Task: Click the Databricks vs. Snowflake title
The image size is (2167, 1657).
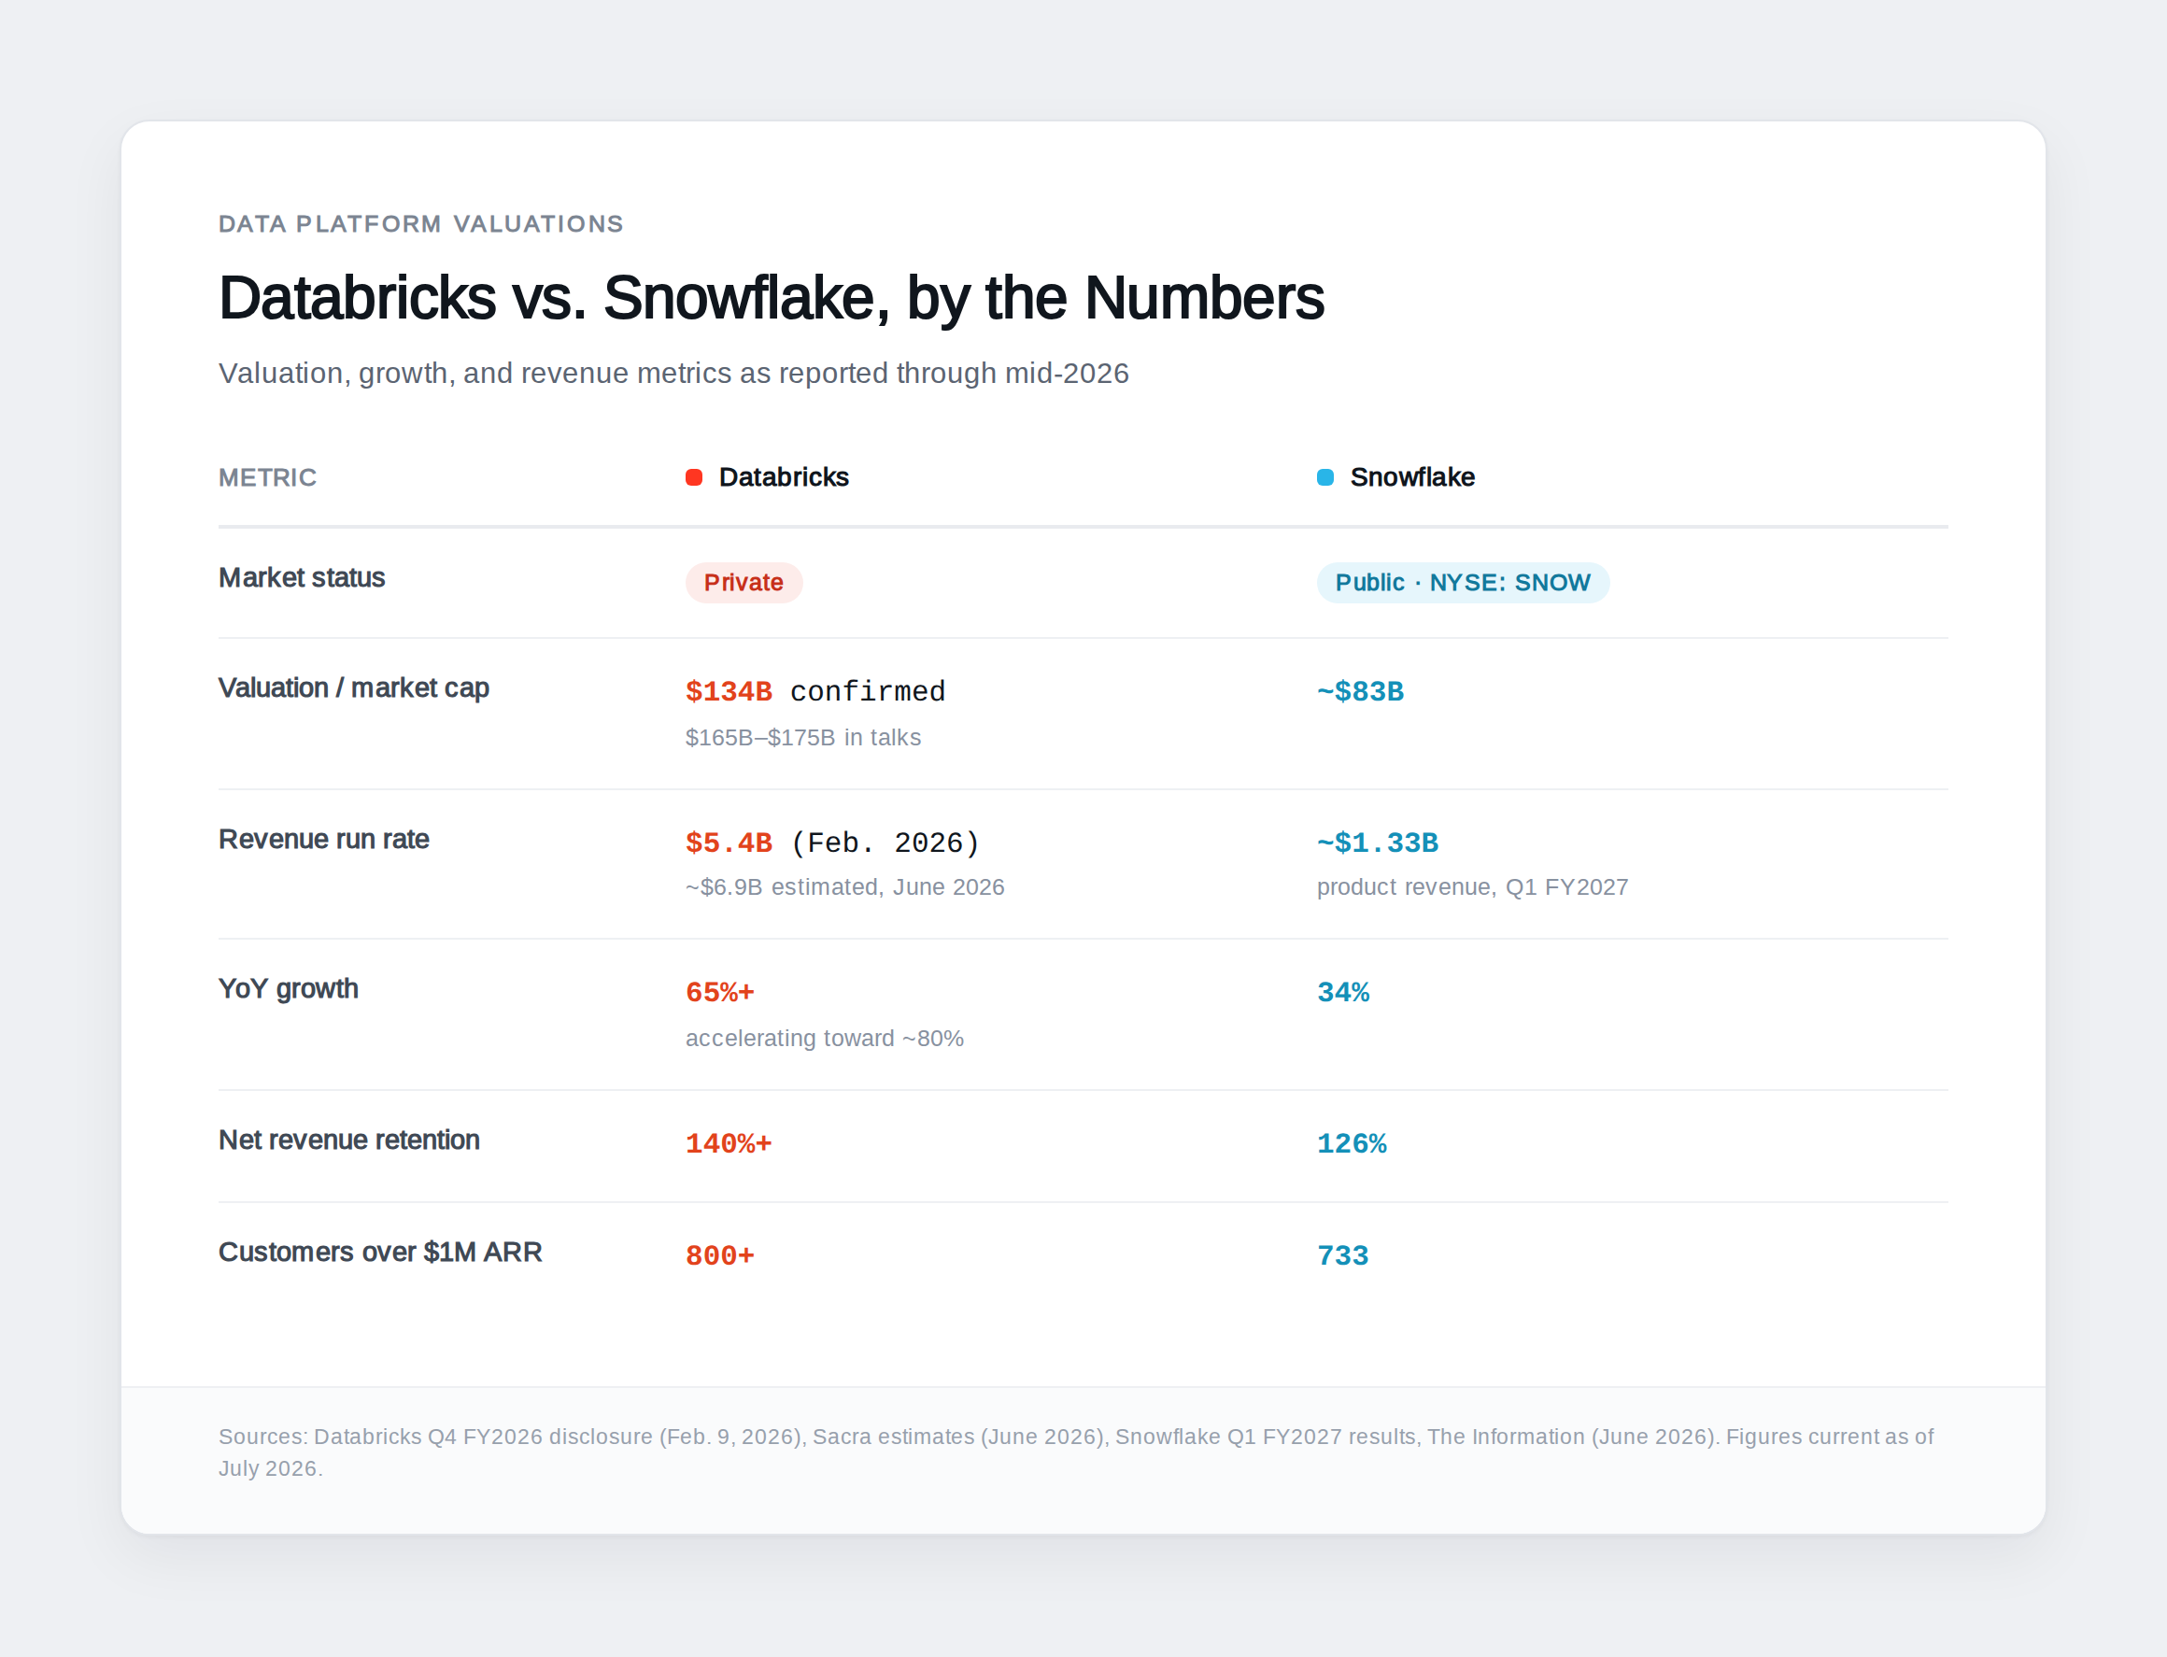Action: 771,298
